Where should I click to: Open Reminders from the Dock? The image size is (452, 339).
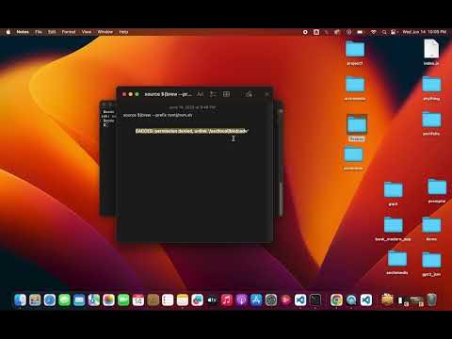pos(168,300)
